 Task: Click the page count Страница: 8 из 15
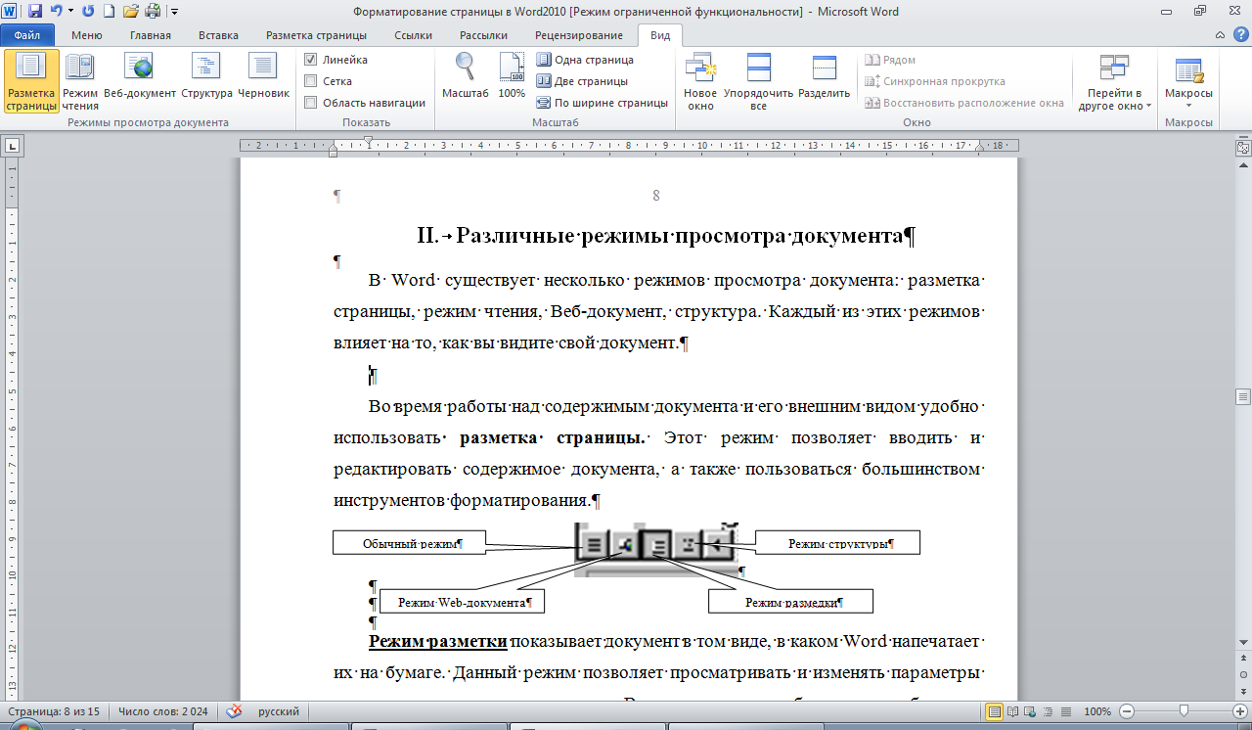click(x=54, y=712)
